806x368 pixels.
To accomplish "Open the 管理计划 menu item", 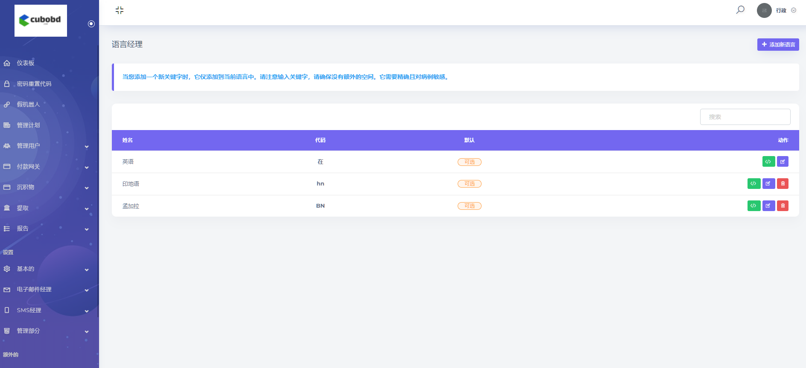I will pyautogui.click(x=28, y=125).
